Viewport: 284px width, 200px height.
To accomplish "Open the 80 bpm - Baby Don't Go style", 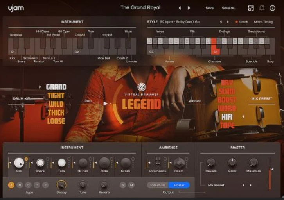I will pyautogui.click(x=180, y=22).
